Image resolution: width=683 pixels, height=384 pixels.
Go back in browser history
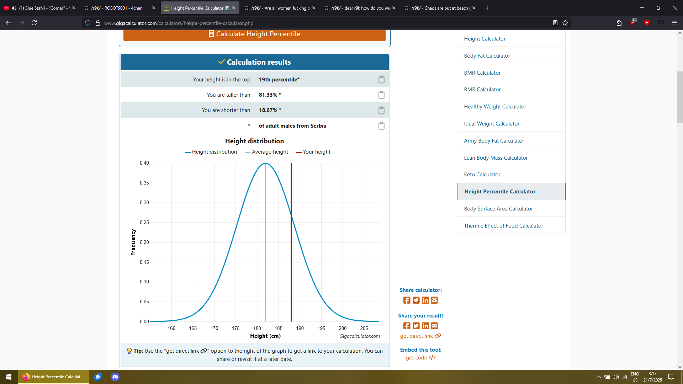click(9, 23)
